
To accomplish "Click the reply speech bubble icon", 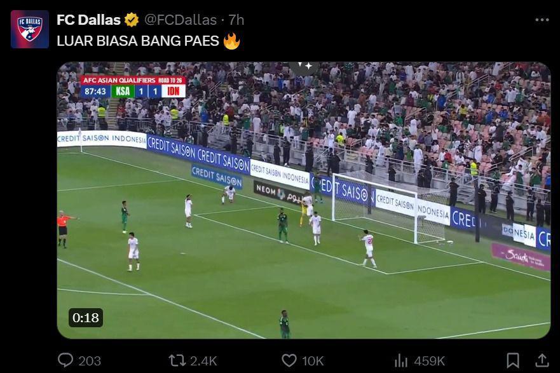I will click(65, 360).
